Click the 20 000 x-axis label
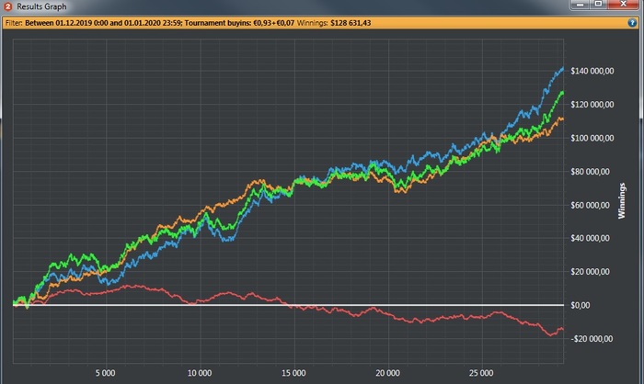The height and width of the screenshot is (384, 644). [x=387, y=373]
